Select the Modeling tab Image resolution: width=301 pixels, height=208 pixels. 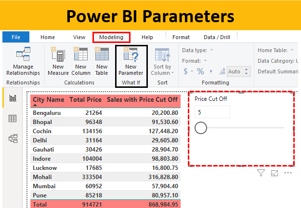point(111,37)
